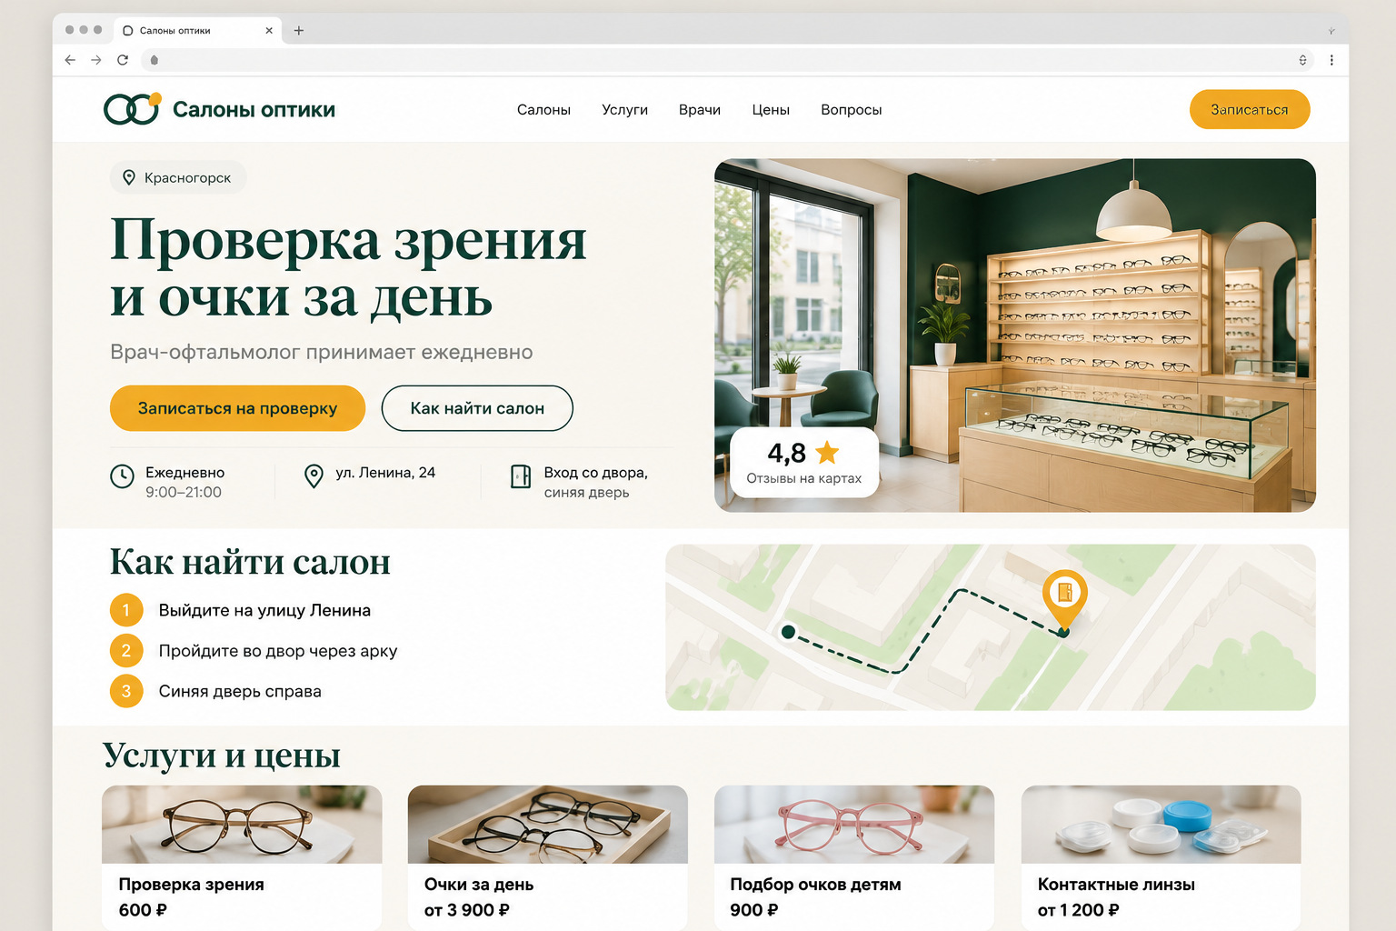
Task: Open Вопросы in the top navigation
Action: coord(852,110)
